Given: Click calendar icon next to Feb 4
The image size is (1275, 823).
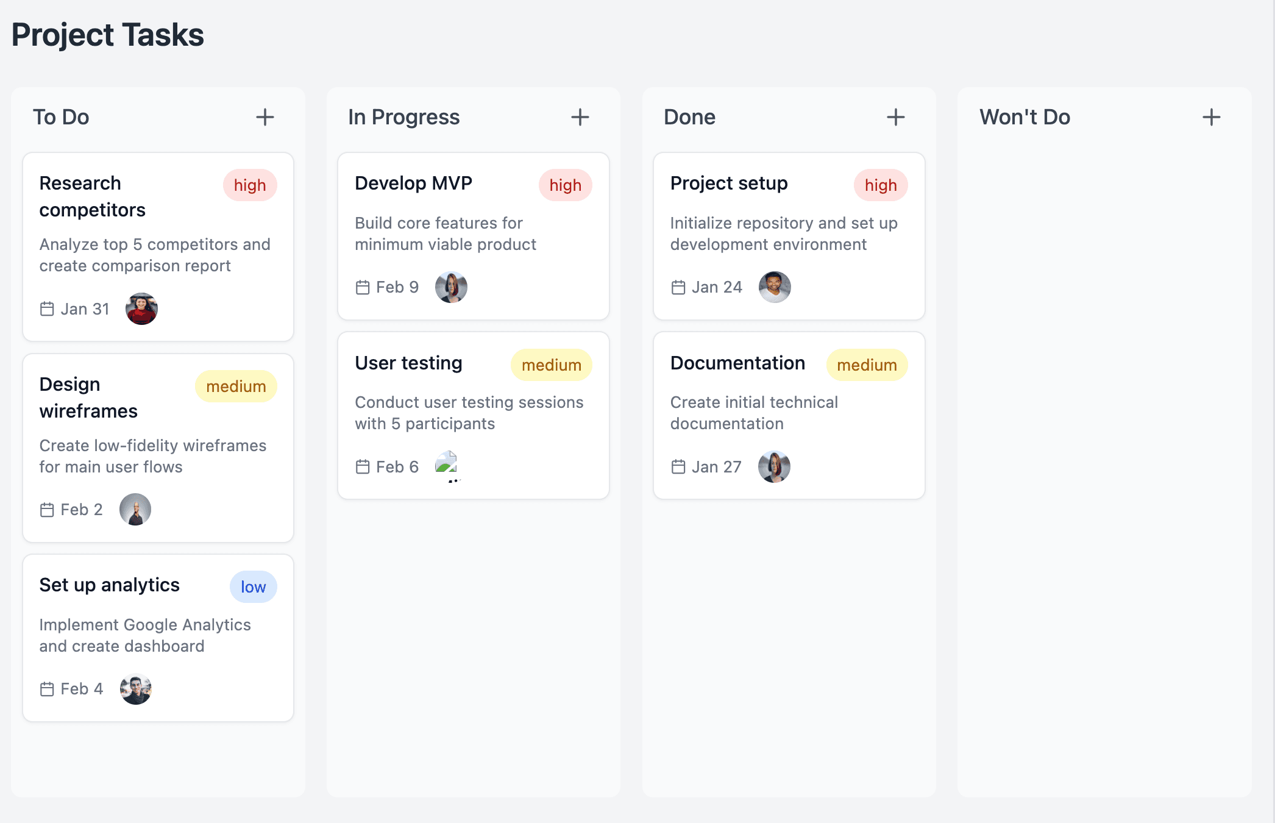Looking at the screenshot, I should pos(47,689).
